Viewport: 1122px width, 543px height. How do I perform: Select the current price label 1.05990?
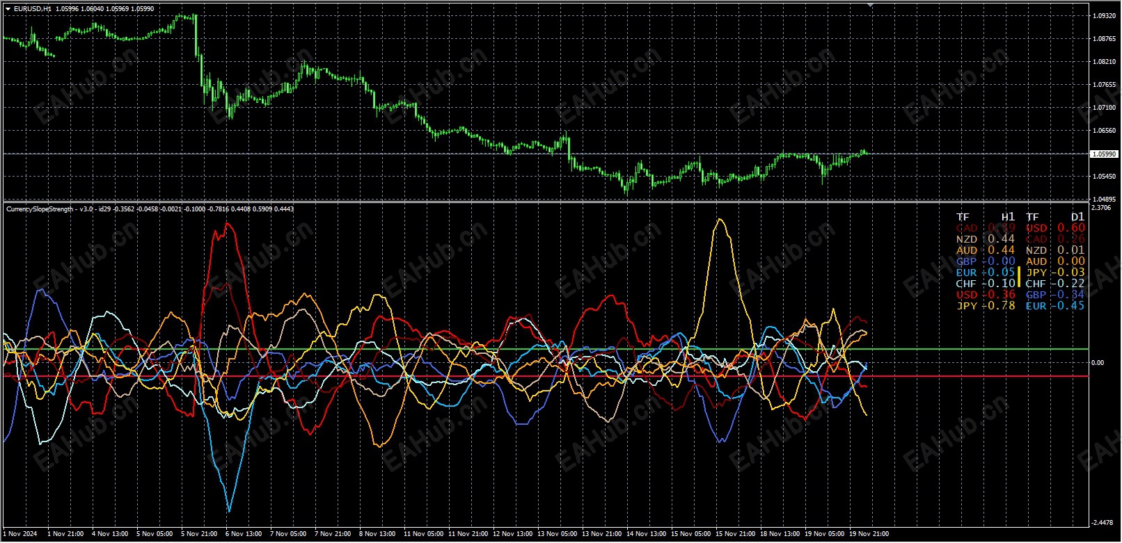1105,154
